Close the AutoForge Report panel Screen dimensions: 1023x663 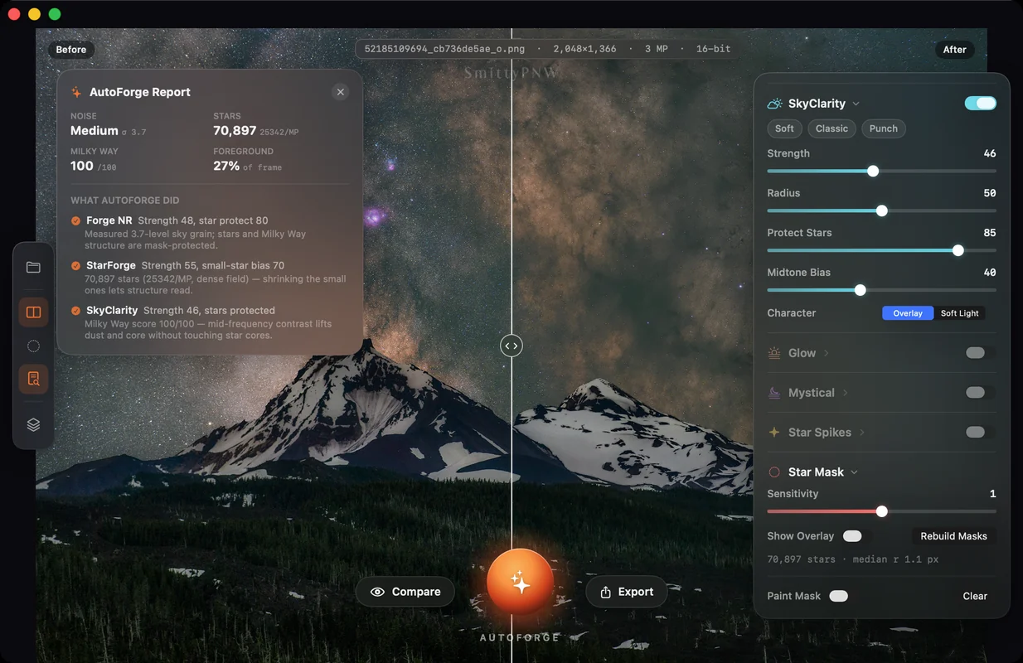[340, 92]
